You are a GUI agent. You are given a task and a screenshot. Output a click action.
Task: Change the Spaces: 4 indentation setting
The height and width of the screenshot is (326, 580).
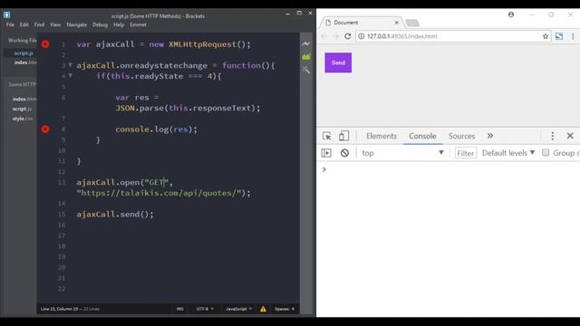pos(285,309)
